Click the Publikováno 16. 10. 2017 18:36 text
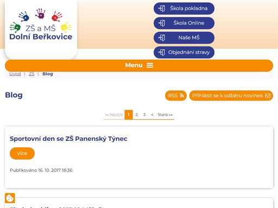Screen dimensions: 278x208 [41, 170]
